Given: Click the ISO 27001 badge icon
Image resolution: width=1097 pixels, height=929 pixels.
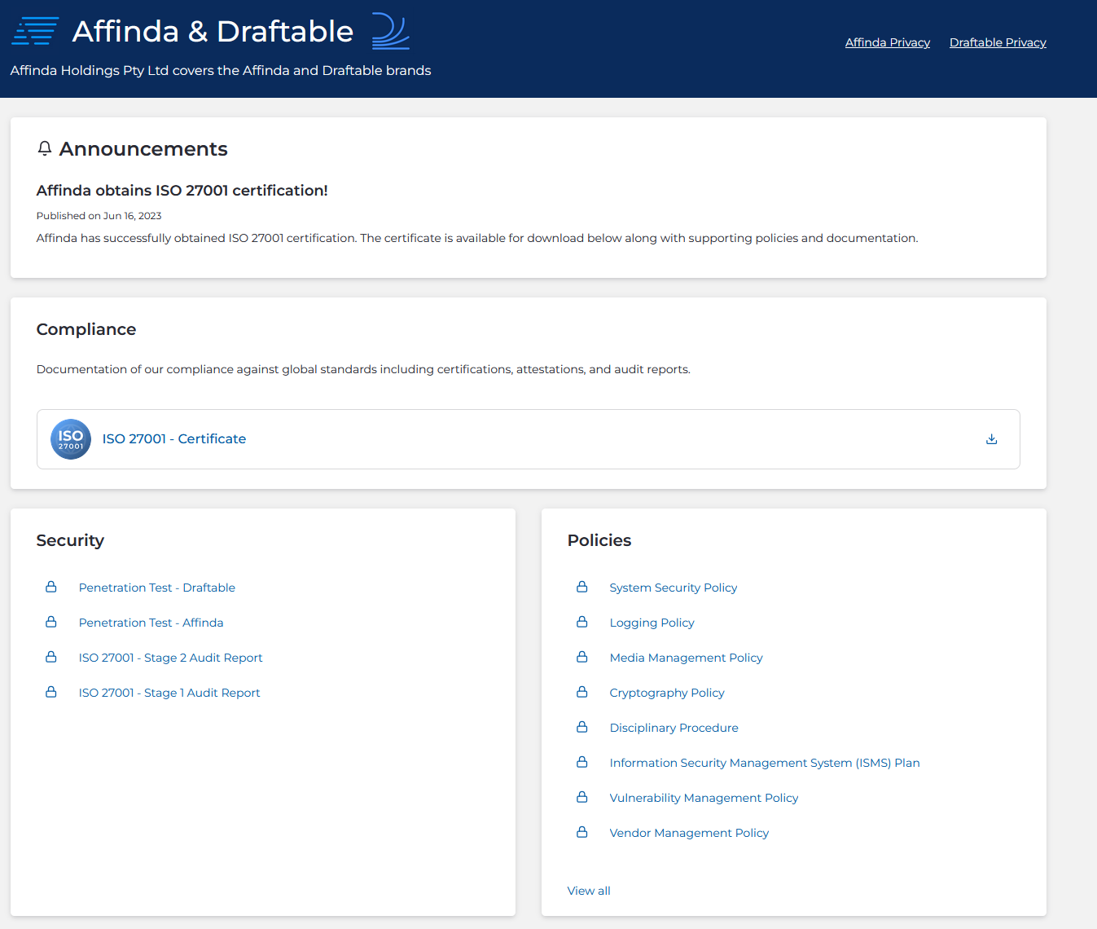Looking at the screenshot, I should click(71, 439).
